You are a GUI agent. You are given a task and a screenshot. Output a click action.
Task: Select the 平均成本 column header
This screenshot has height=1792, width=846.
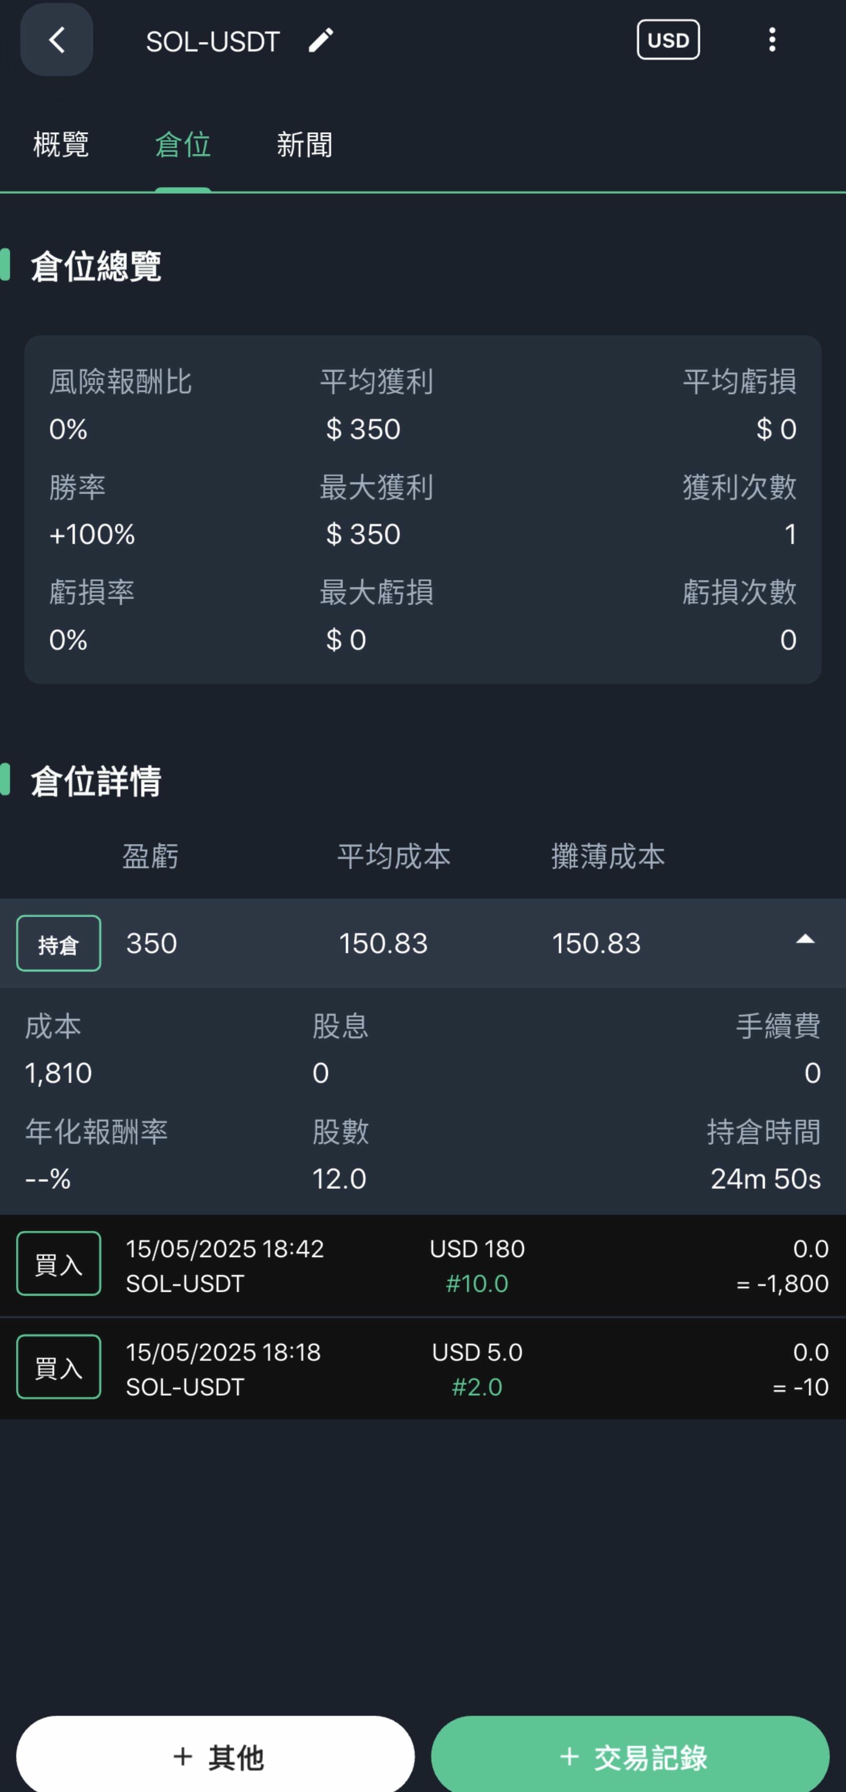394,856
